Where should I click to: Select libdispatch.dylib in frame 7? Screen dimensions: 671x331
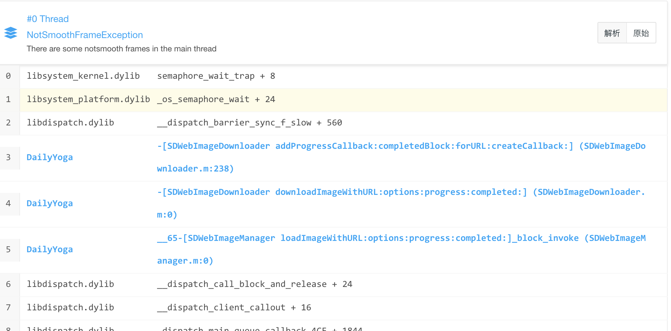(71, 308)
